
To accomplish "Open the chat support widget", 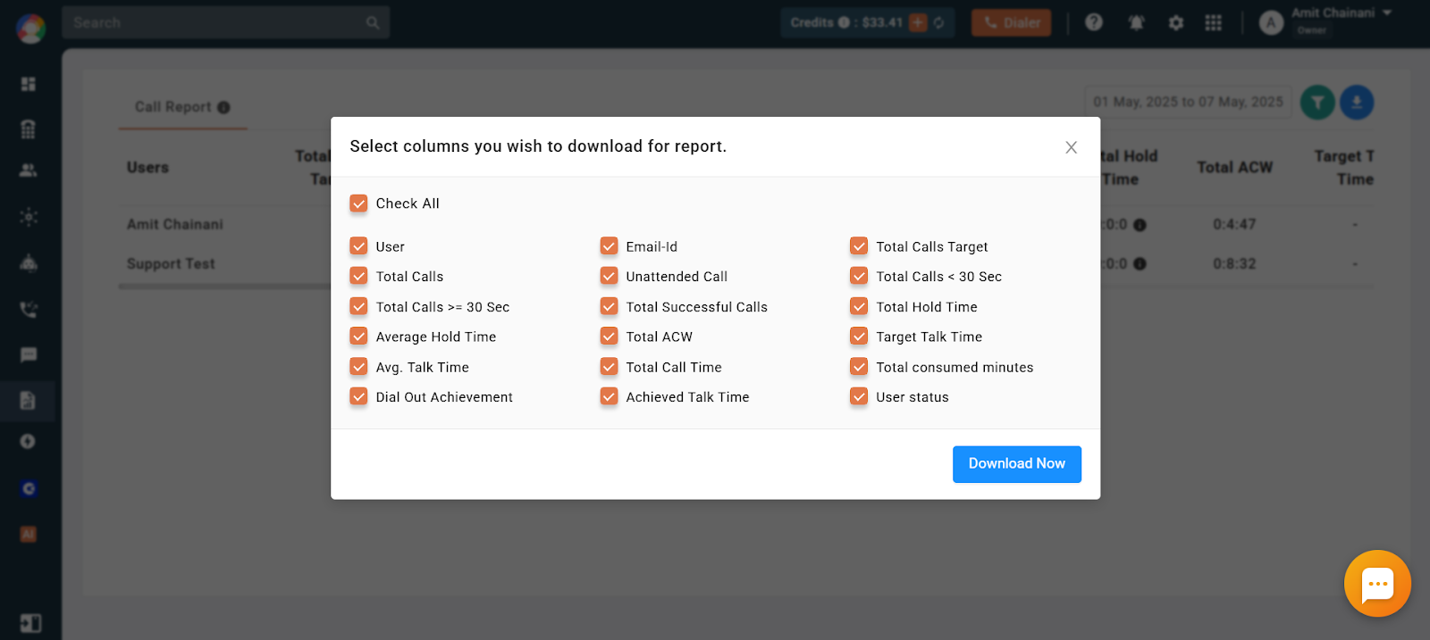I will [x=1377, y=584].
